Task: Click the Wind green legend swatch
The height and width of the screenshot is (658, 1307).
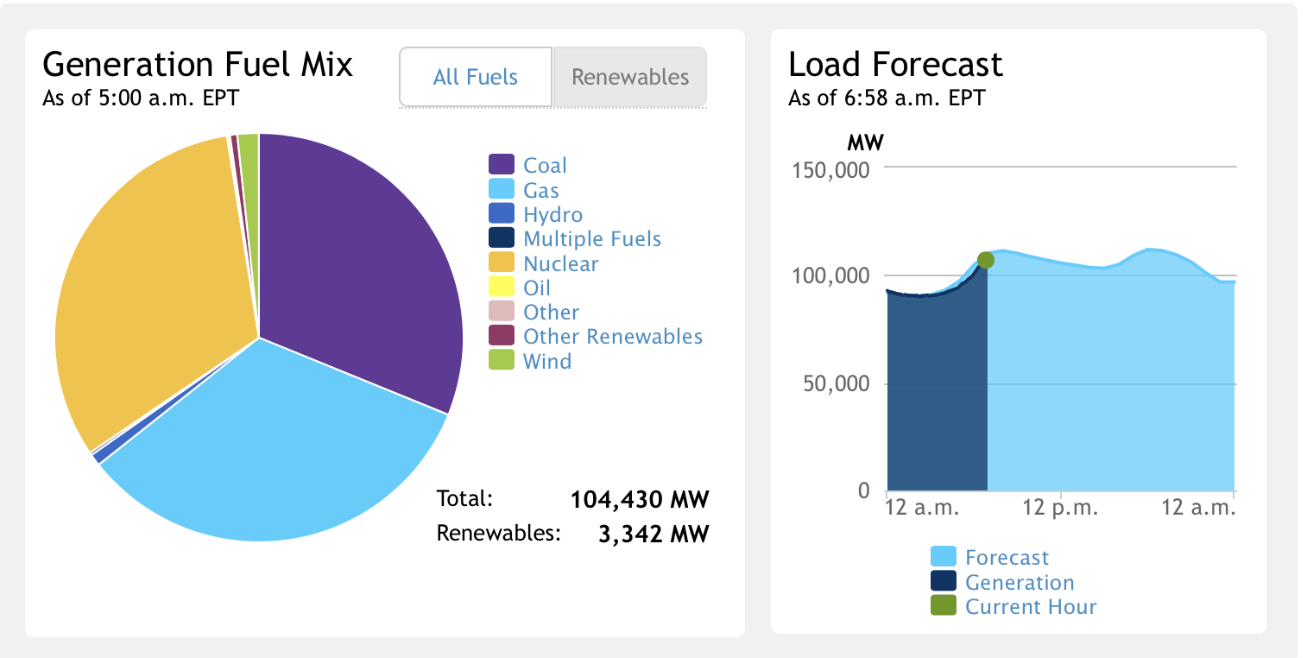Action: tap(502, 360)
